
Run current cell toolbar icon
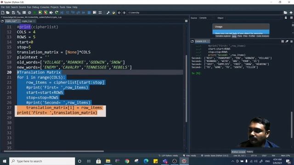click(40, 12)
